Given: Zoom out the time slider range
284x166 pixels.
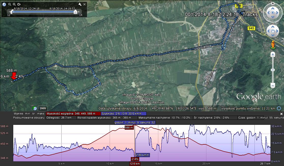Looking at the screenshot, I should pyautogui.click(x=9, y=4).
